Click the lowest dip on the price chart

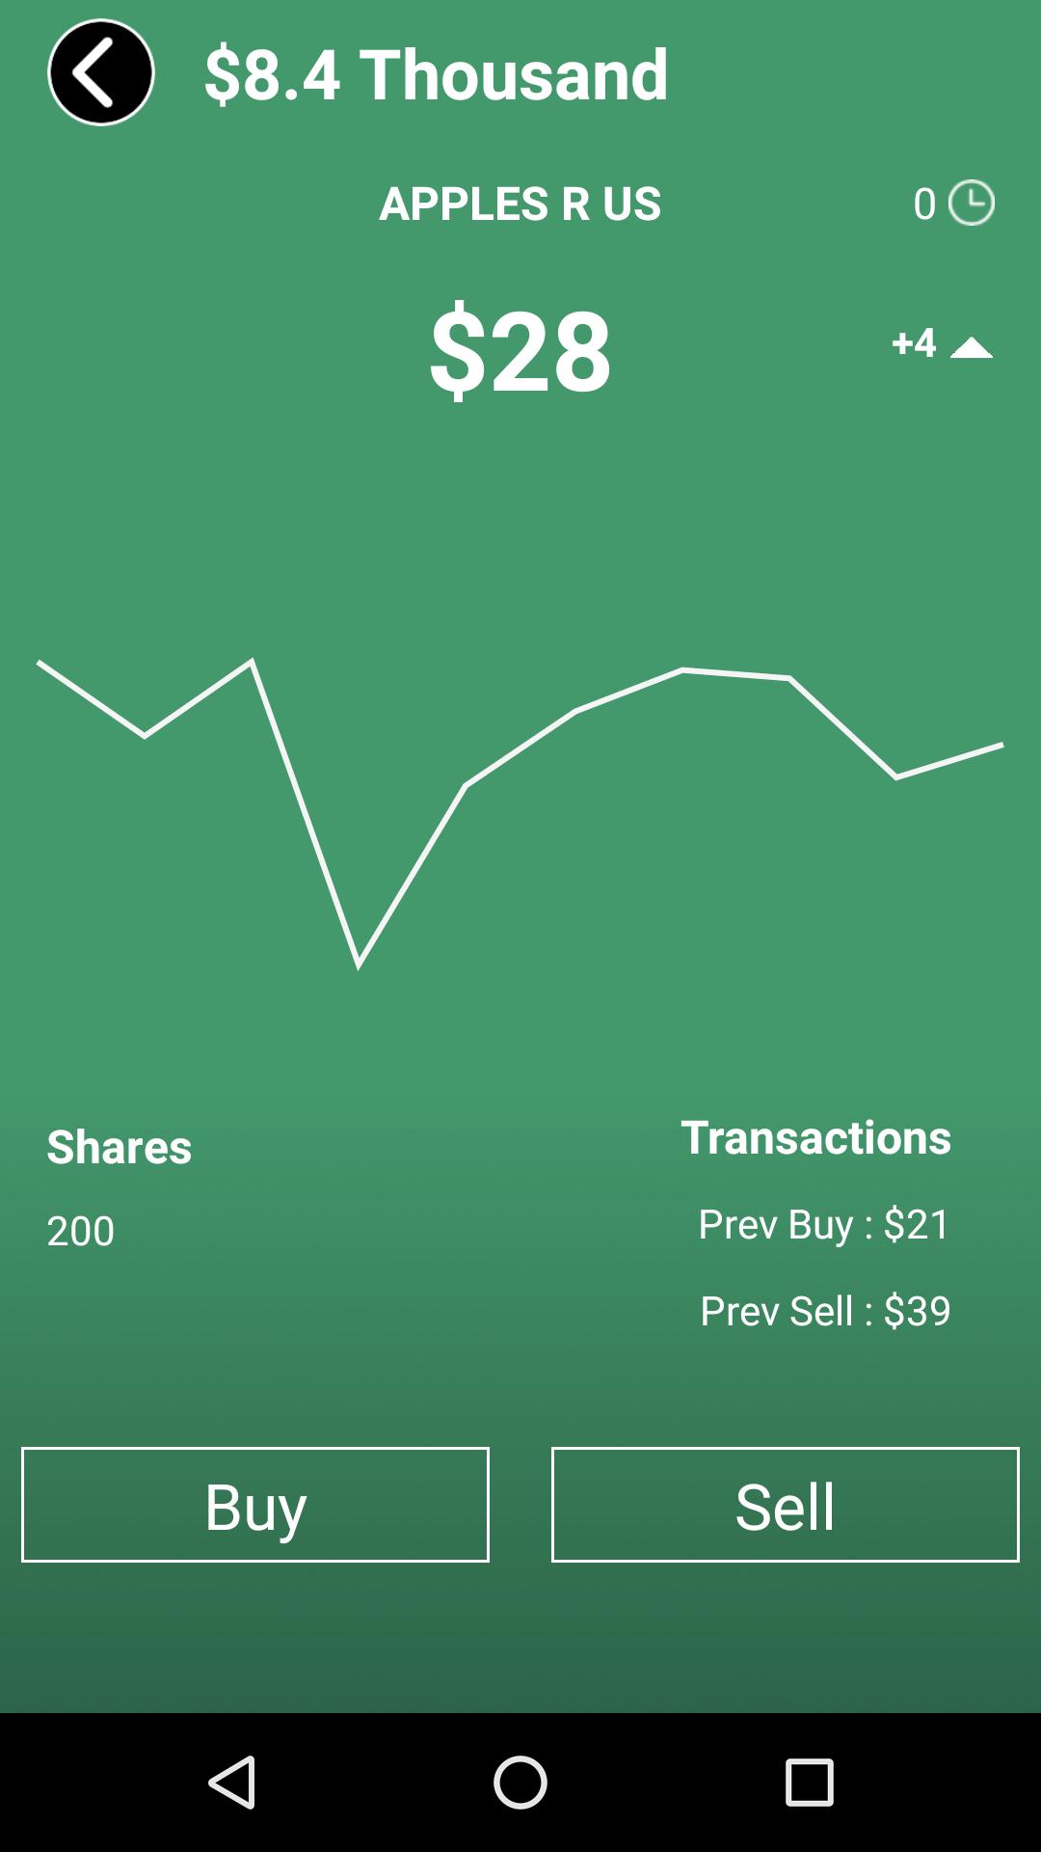pyautogui.click(x=359, y=964)
